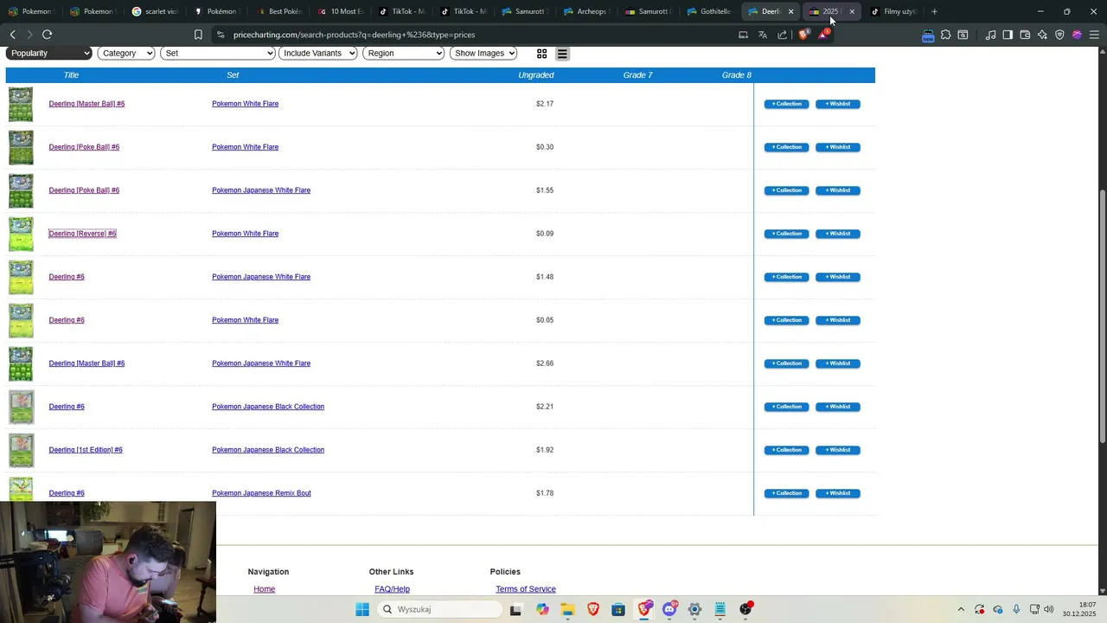Switch to the Archeops tab
This screenshot has width=1107, height=623.
pos(586,11)
